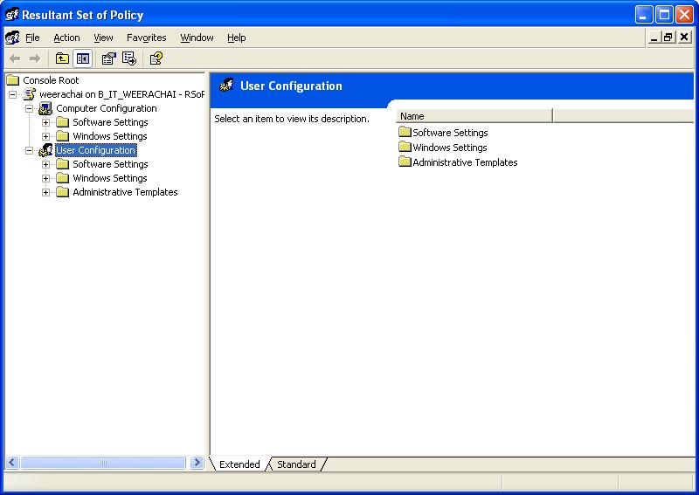Click the Up one level toolbar icon

[x=62, y=58]
